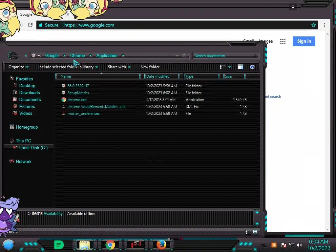Open Include selected folder in library dropdown

point(68,67)
